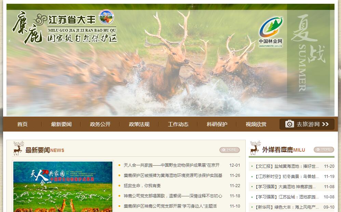341x212 pixels.
Task: Open 【江苏新时空】初冬美景 article
Action: point(287,177)
